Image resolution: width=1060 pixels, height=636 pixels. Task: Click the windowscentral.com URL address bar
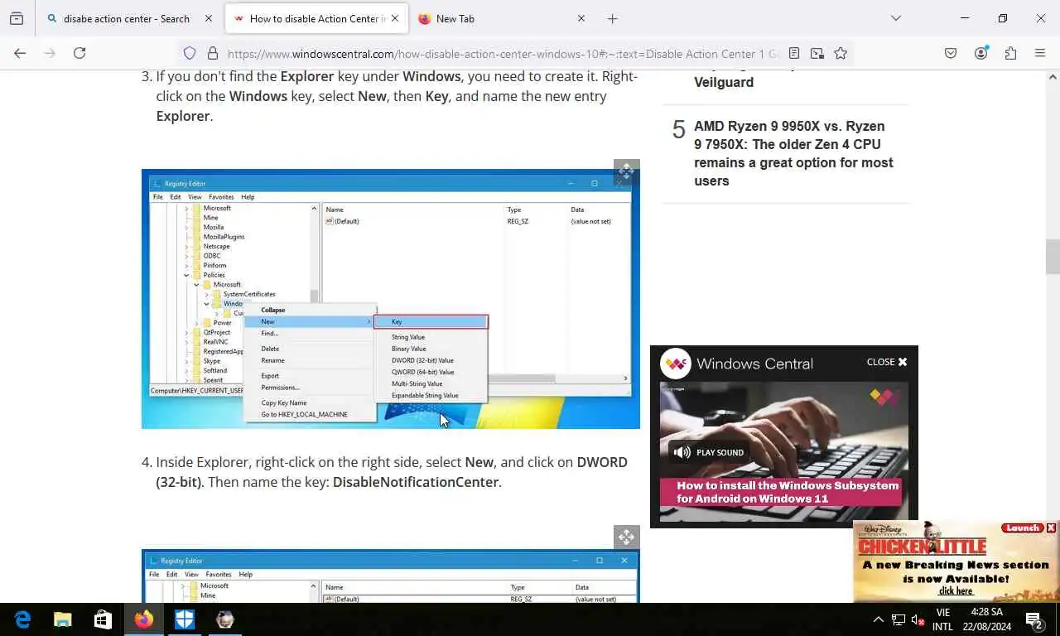click(x=503, y=53)
